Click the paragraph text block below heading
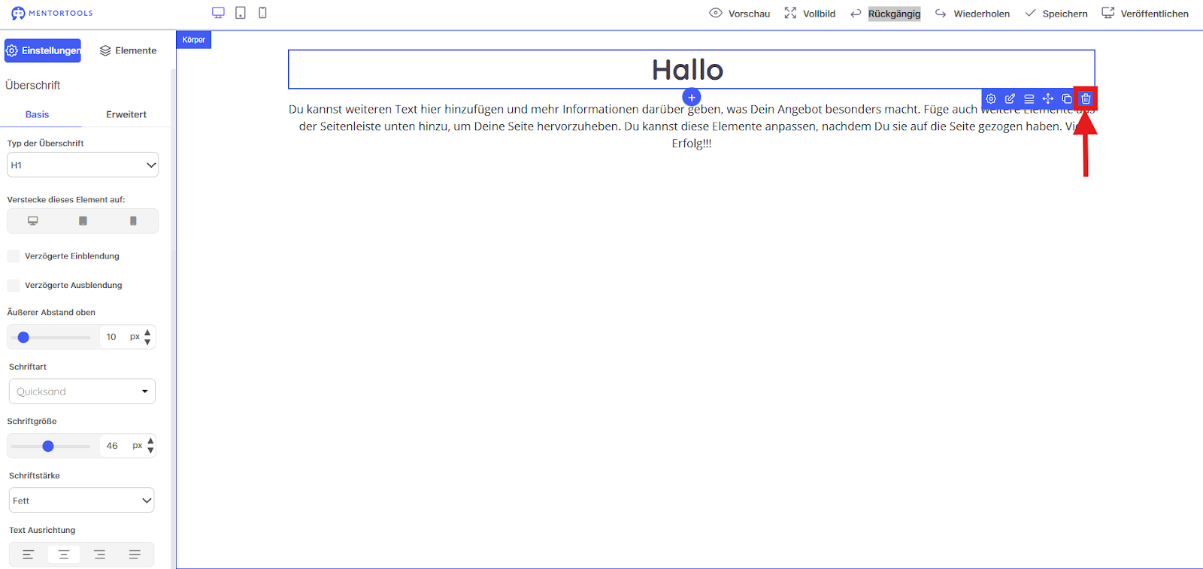This screenshot has height=569, width=1203. point(692,126)
